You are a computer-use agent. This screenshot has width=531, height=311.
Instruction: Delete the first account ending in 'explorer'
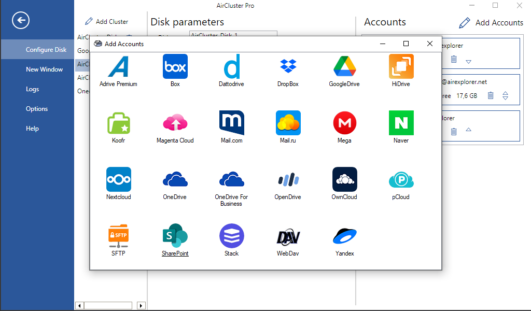click(454, 59)
